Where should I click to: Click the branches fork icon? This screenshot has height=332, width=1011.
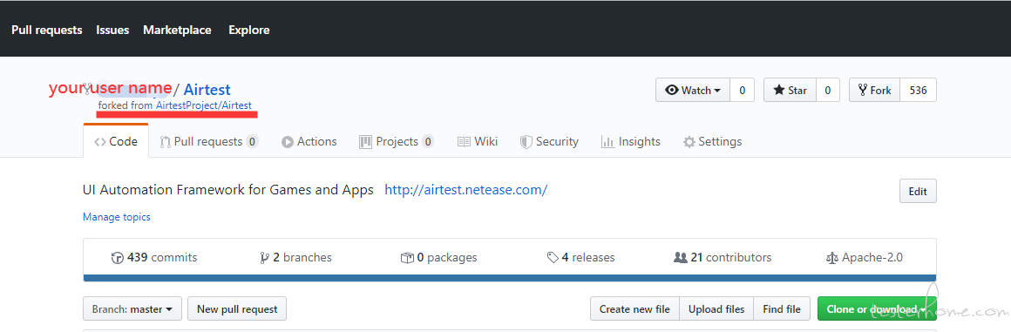tap(264, 258)
